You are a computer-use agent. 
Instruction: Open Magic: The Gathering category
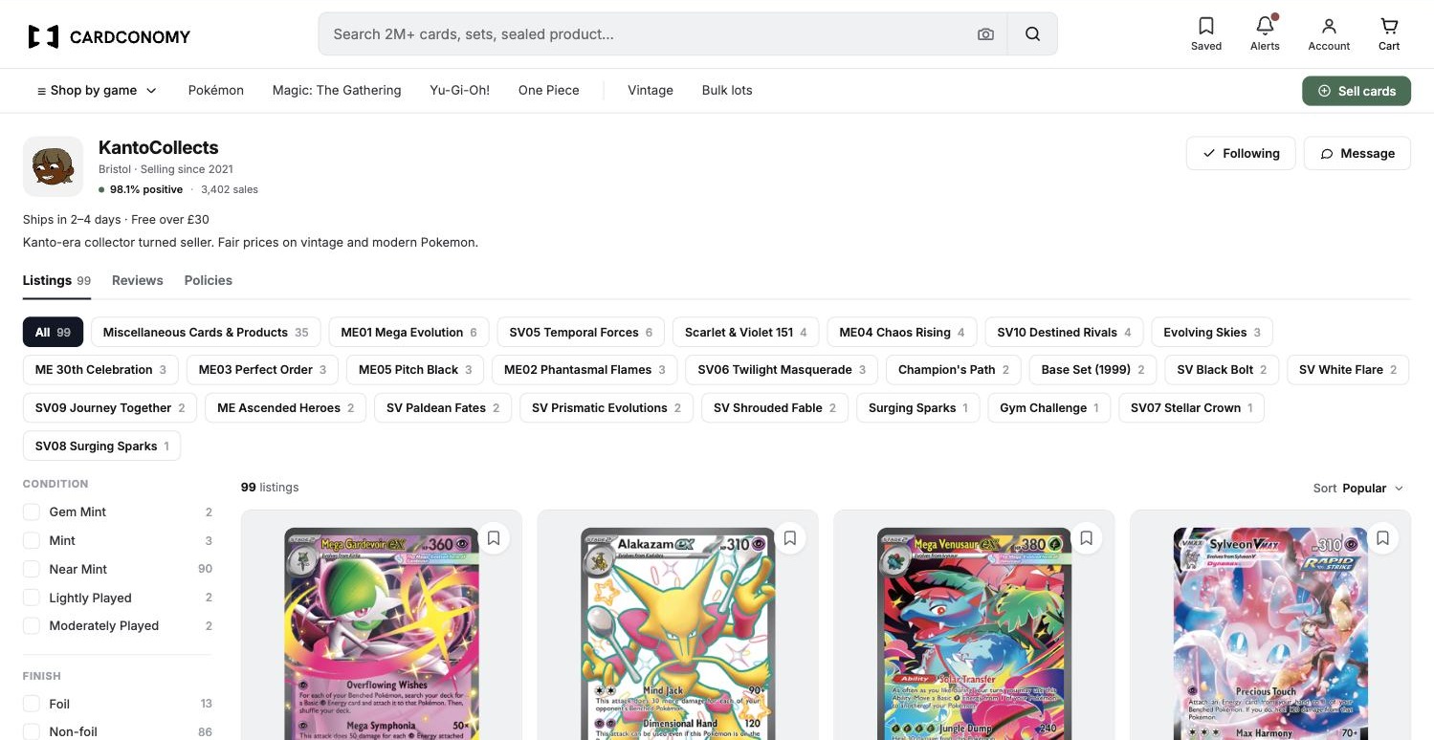[337, 91]
